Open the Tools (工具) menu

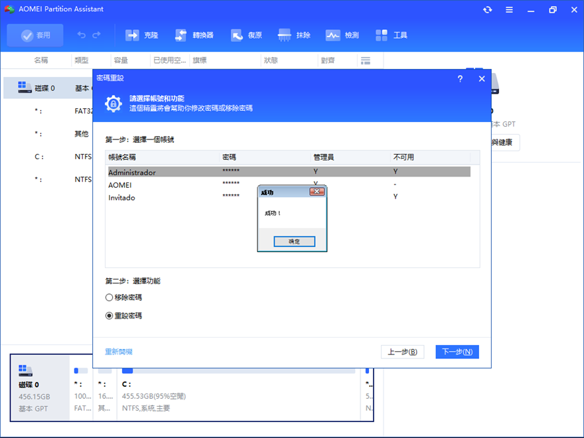coord(392,35)
